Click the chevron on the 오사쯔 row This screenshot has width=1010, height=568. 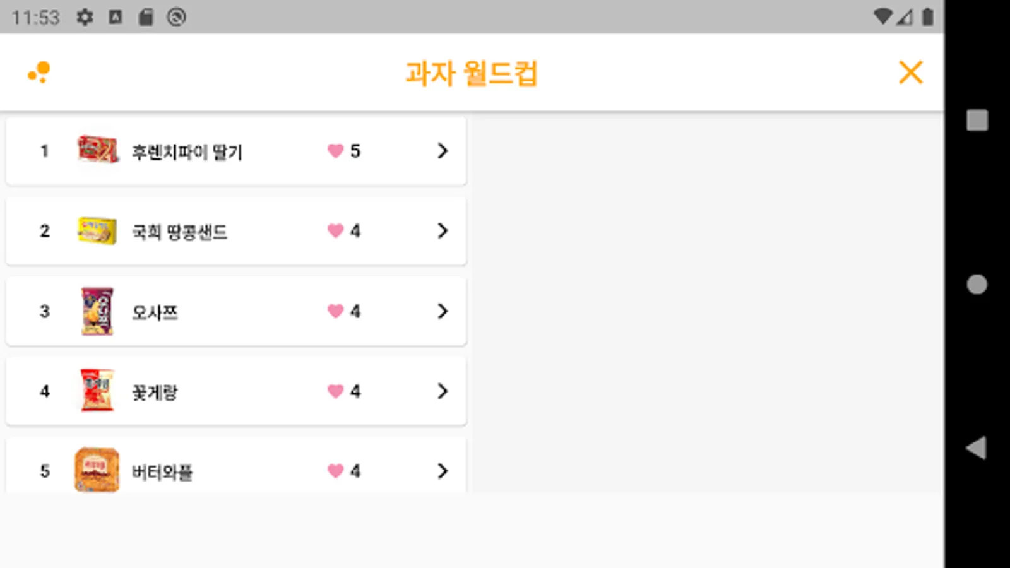(443, 311)
